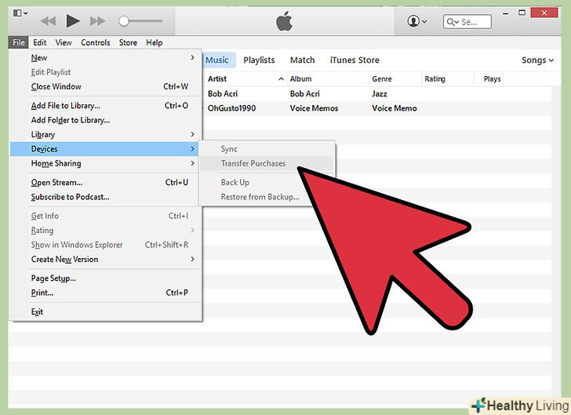The width and height of the screenshot is (571, 415).
Task: Open the Store menu
Action: click(128, 42)
